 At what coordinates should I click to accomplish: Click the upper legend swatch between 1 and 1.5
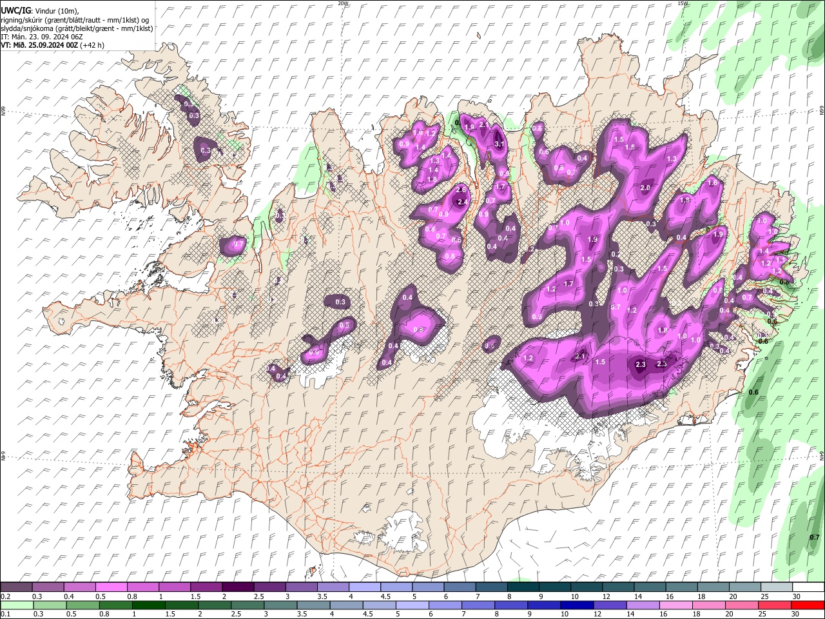pos(175,587)
